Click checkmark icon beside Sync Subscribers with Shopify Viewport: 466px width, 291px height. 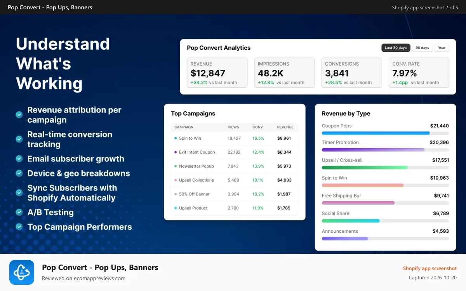tap(19, 192)
